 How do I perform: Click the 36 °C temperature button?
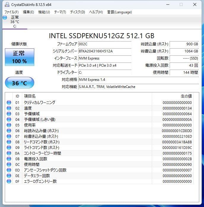coord(20,83)
